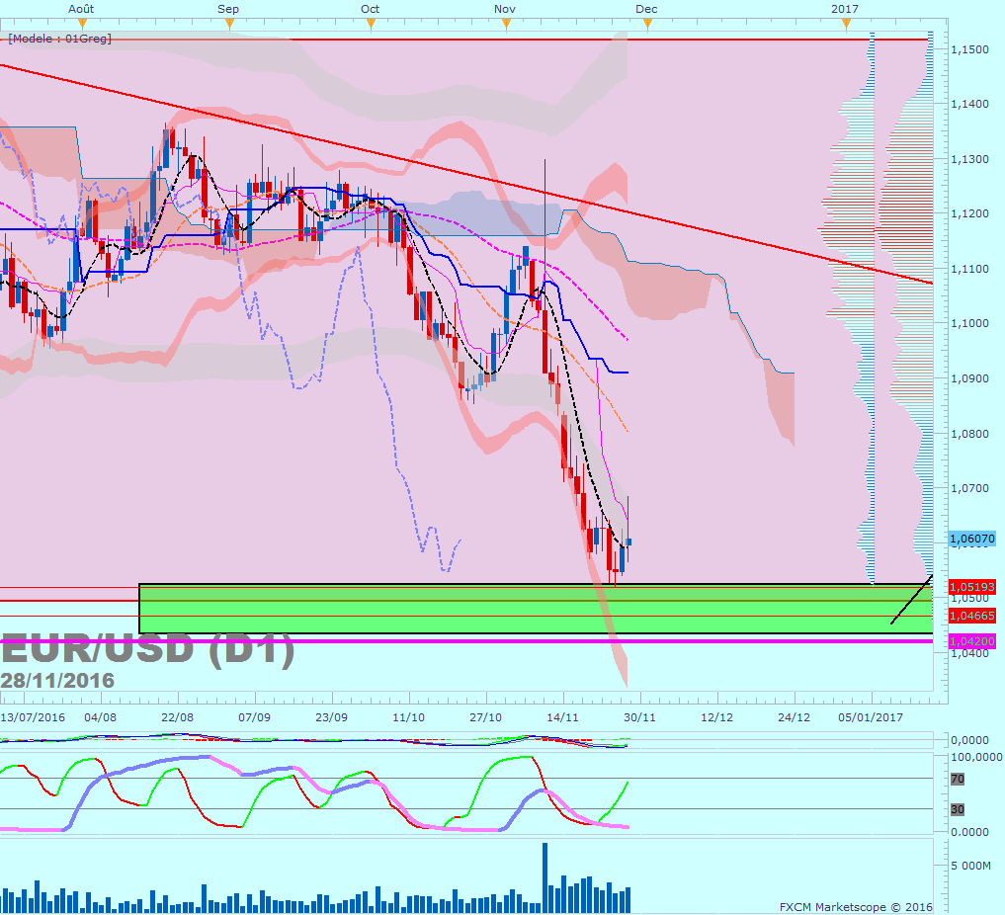The width and height of the screenshot is (1005, 915).
Task: Select the red price label 1,04665
Action: point(972,616)
